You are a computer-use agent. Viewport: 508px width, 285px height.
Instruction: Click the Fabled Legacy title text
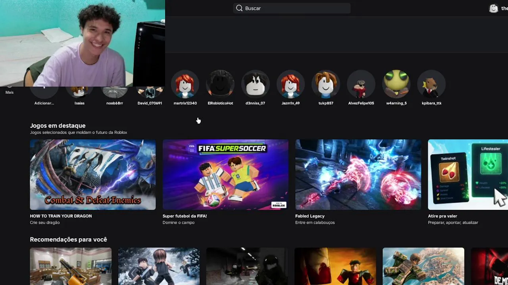tap(310, 216)
